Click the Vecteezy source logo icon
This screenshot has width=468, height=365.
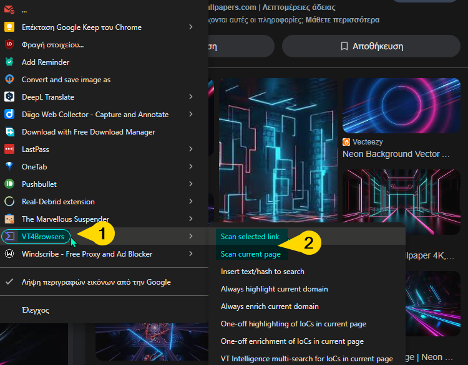click(346, 142)
